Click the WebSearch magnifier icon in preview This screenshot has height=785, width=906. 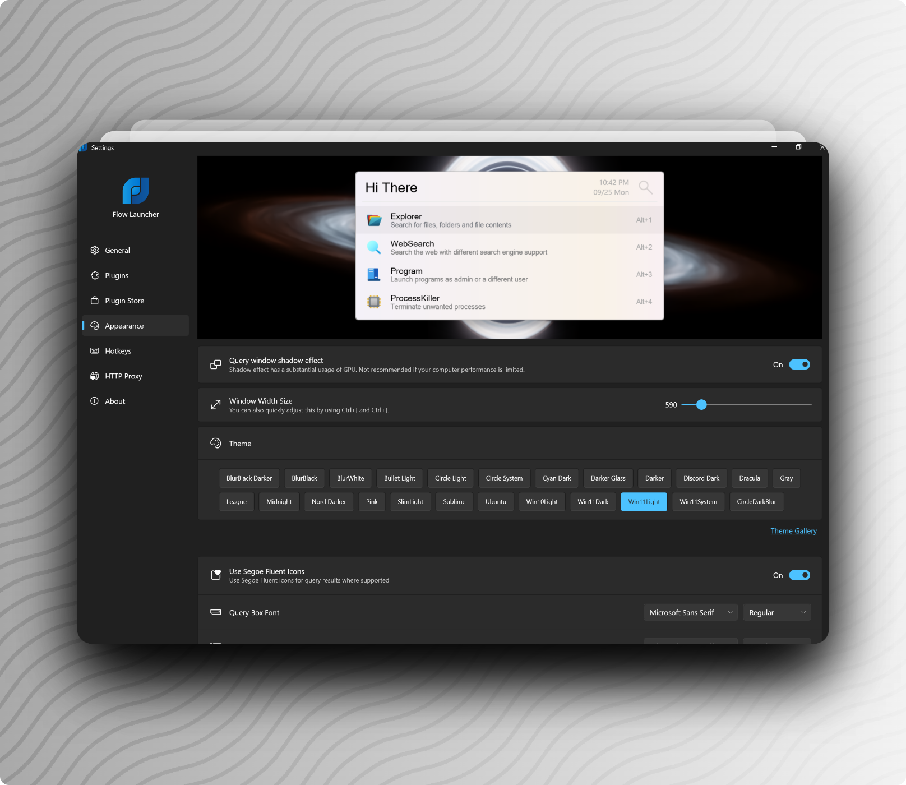(374, 247)
